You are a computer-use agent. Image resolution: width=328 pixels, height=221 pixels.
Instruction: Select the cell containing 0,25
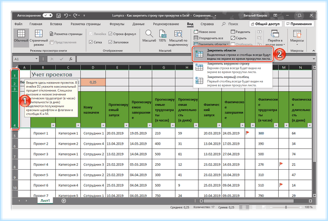click(93, 82)
